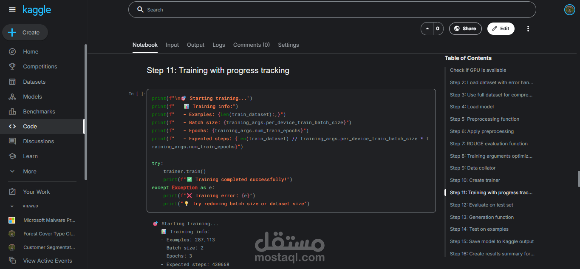This screenshot has width=580, height=269.
Task: Click the Forest Cover Type thumbnail
Action: 12,234
